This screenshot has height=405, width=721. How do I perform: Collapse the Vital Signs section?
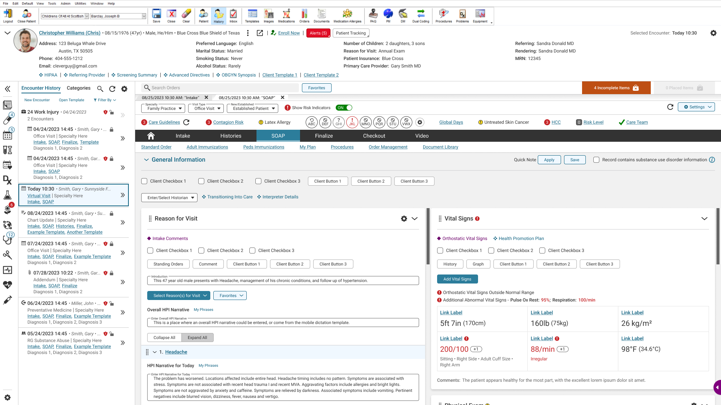coord(704,219)
